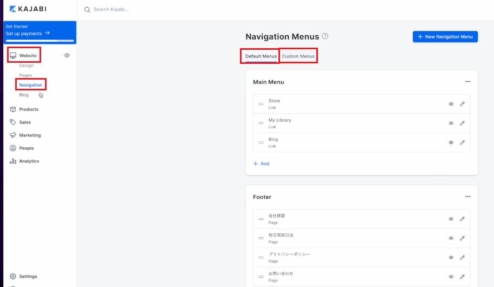Viewport: 494px width, 287px height.
Task: Open the Settings gear icon
Action: (13, 276)
